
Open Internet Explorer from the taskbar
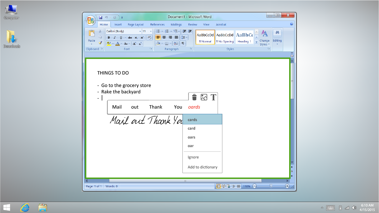point(25,207)
